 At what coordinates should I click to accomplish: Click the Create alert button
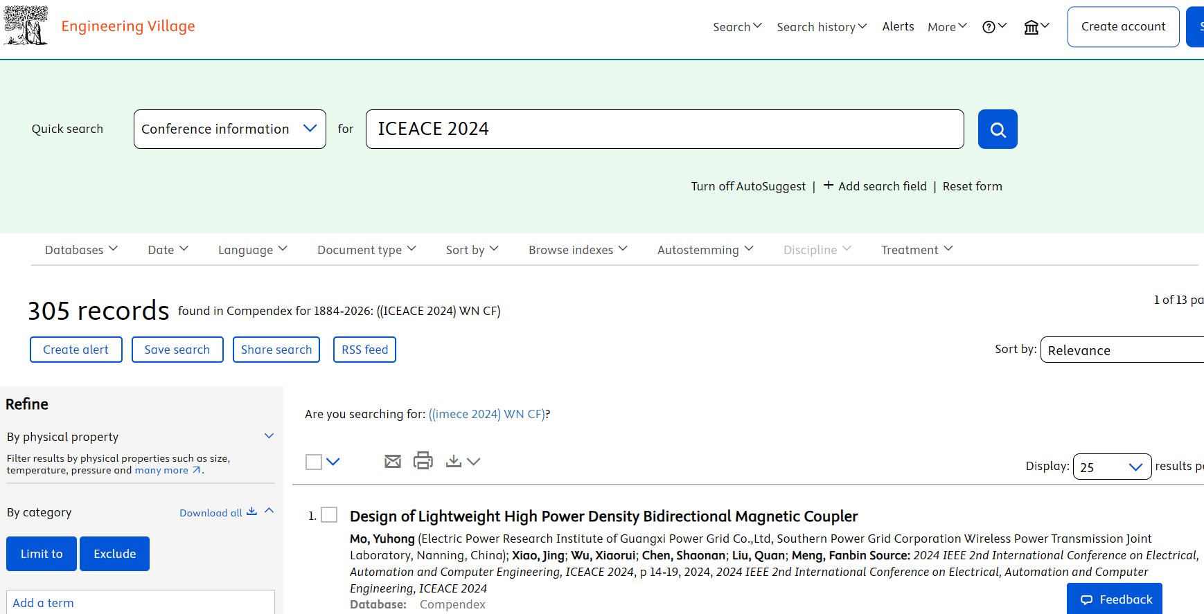(76, 350)
